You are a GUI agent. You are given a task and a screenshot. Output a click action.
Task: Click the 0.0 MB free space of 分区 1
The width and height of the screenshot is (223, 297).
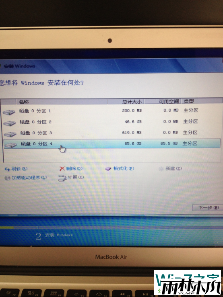[x=171, y=110]
